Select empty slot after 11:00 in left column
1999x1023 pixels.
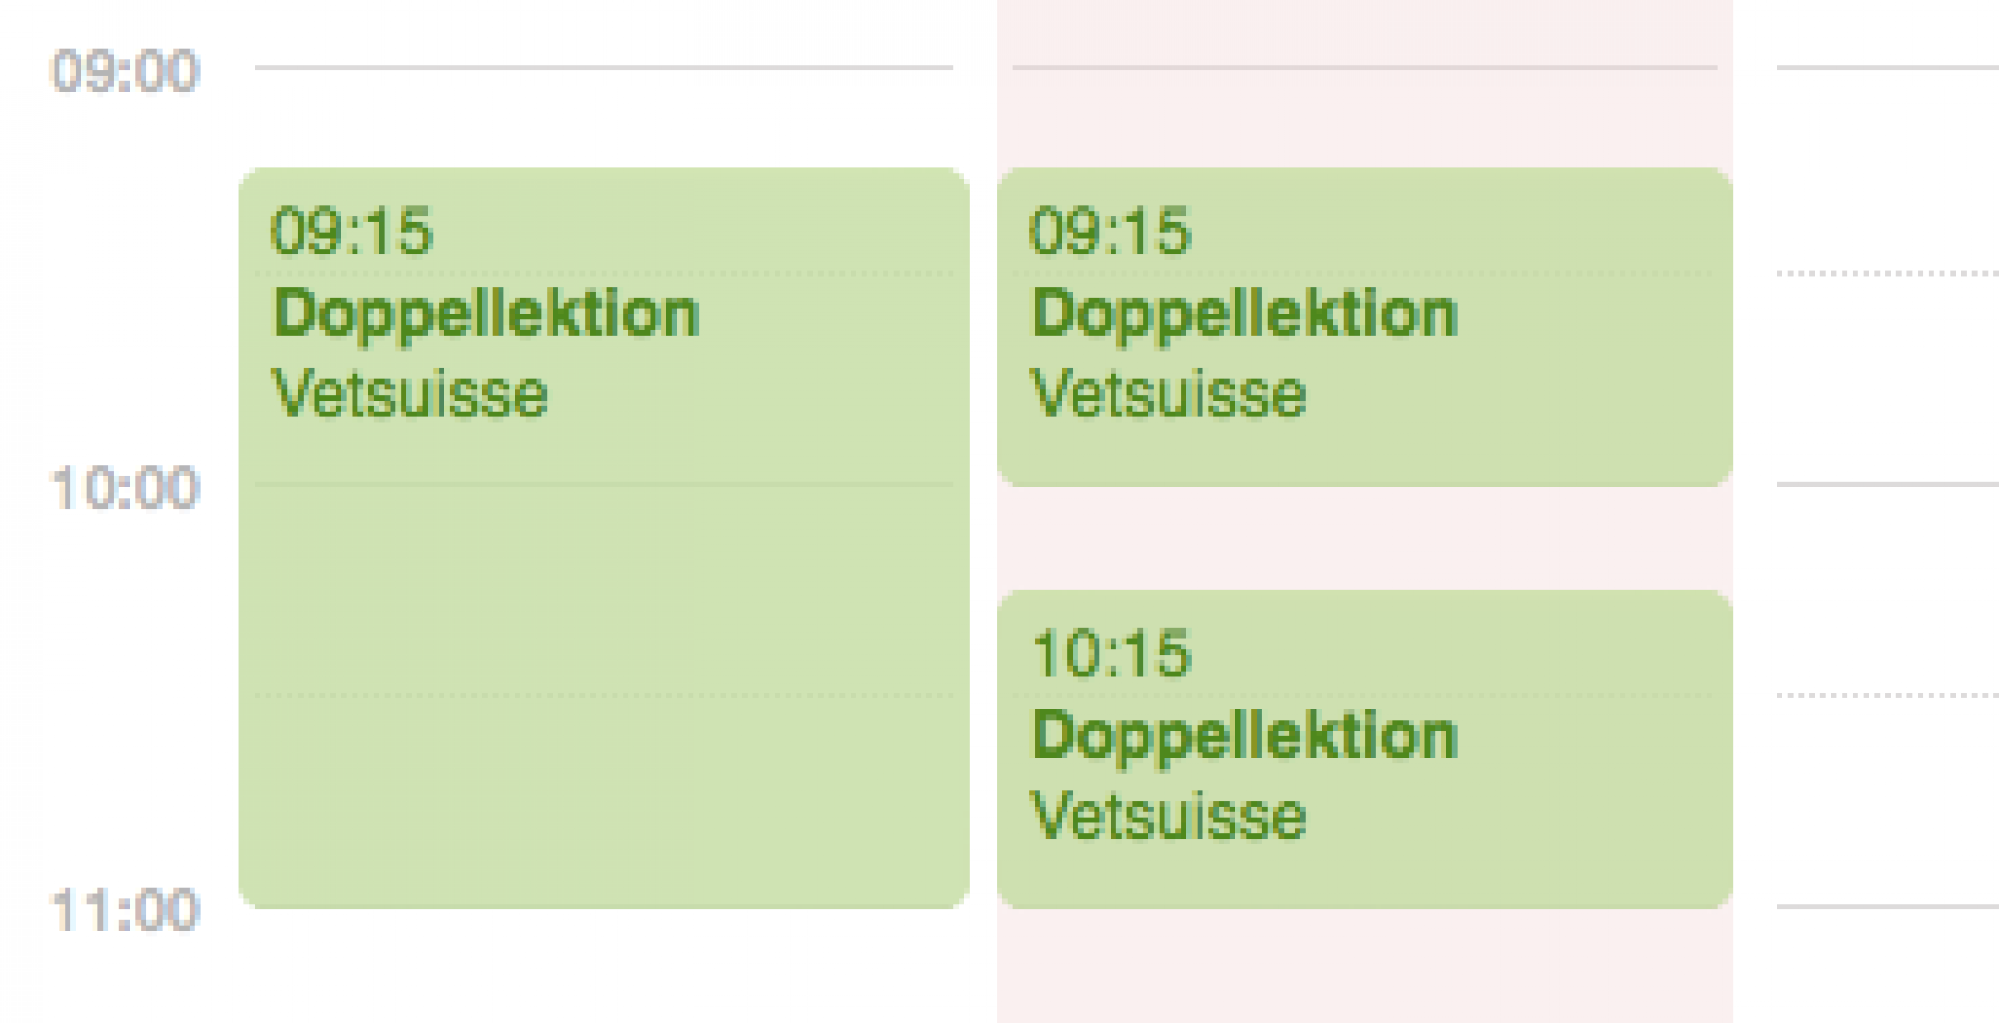[x=603, y=966]
